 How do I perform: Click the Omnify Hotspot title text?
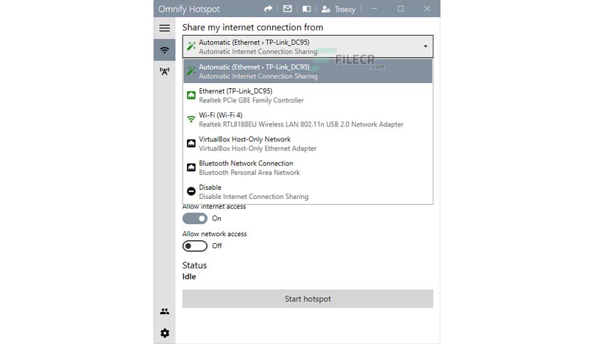(189, 9)
